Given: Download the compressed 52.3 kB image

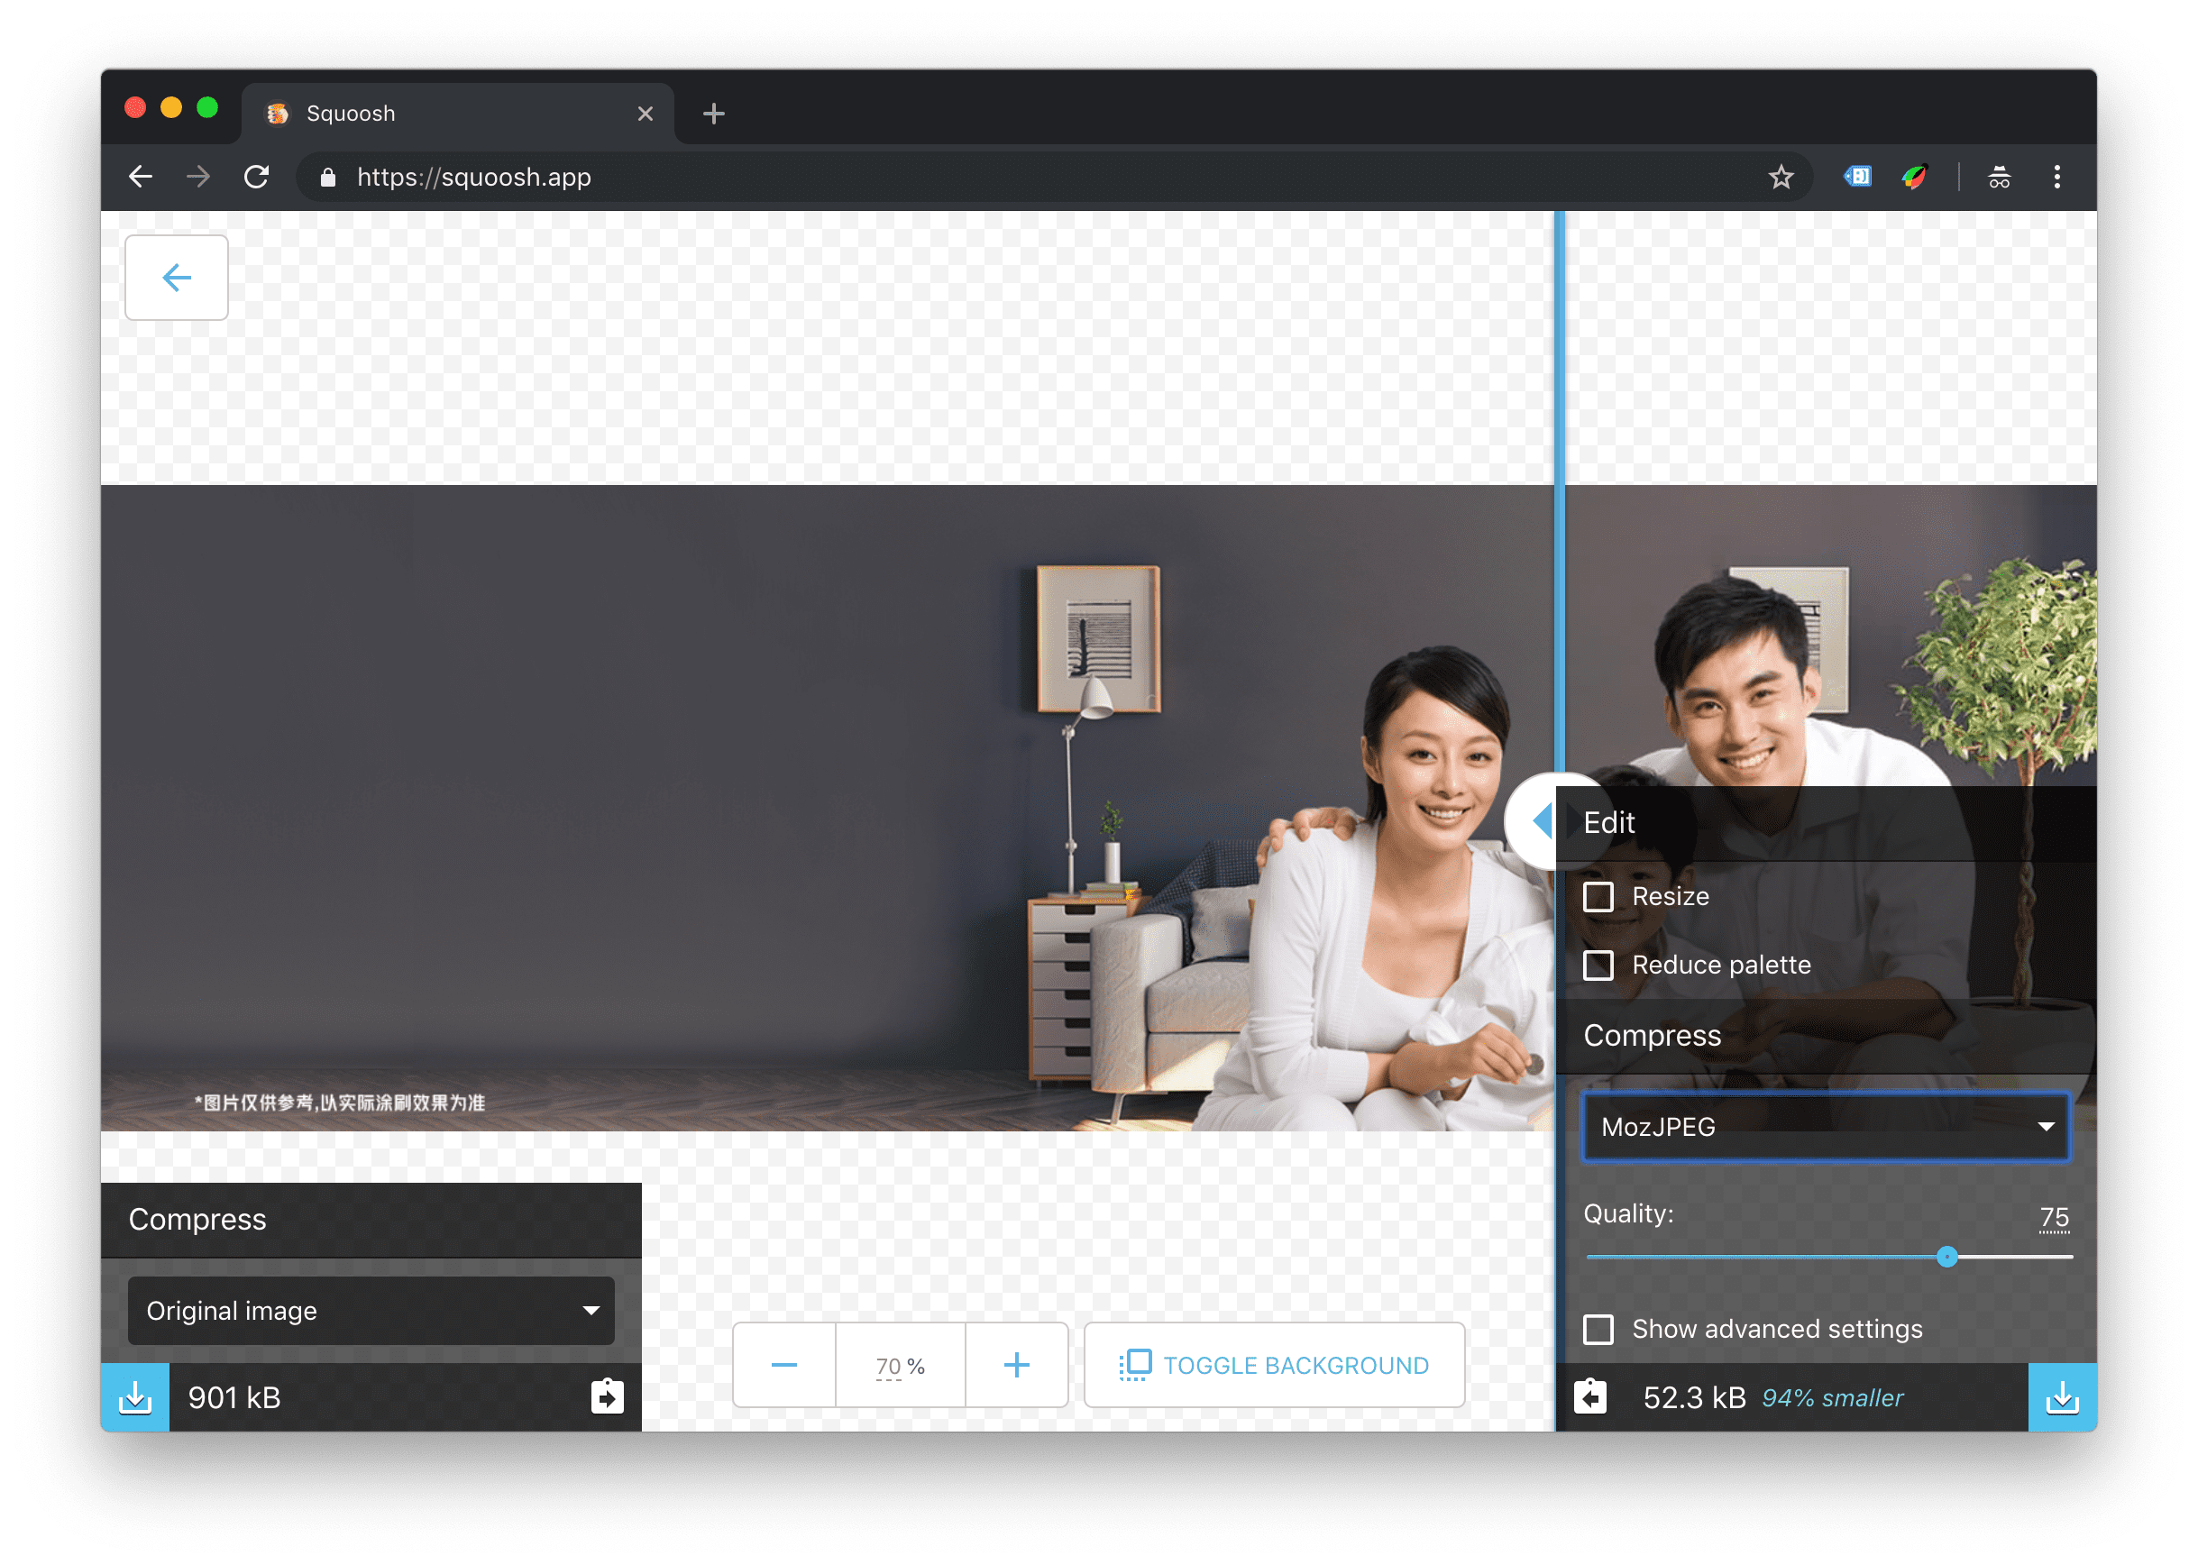Looking at the screenshot, I should (2061, 1397).
